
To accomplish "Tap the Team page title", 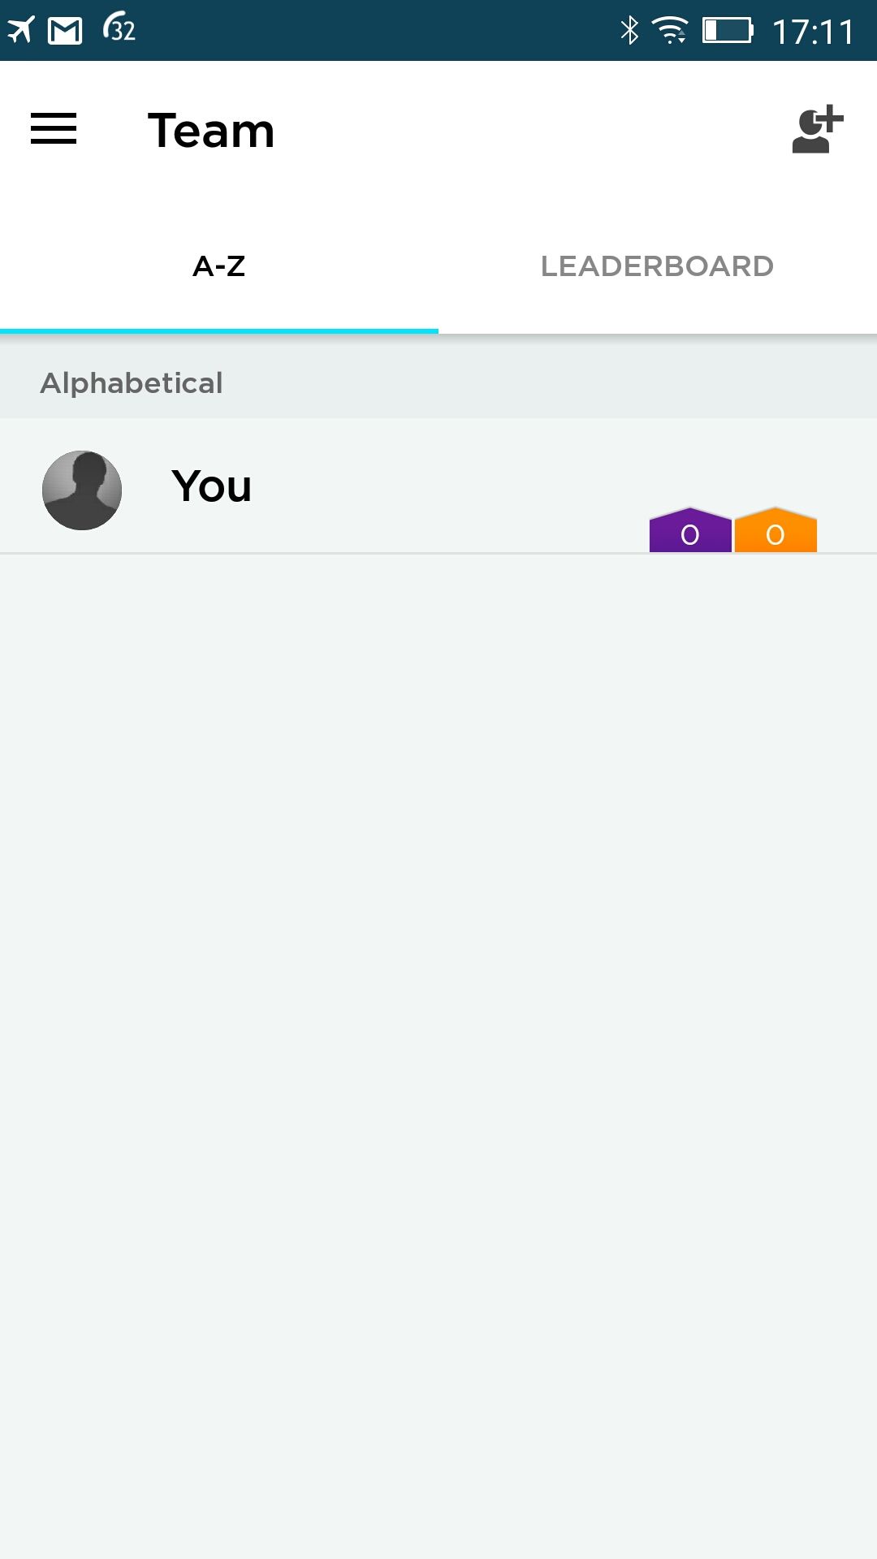I will tap(211, 131).
